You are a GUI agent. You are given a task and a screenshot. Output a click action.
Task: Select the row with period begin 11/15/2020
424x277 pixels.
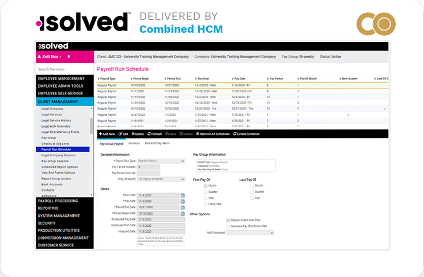tap(243, 97)
